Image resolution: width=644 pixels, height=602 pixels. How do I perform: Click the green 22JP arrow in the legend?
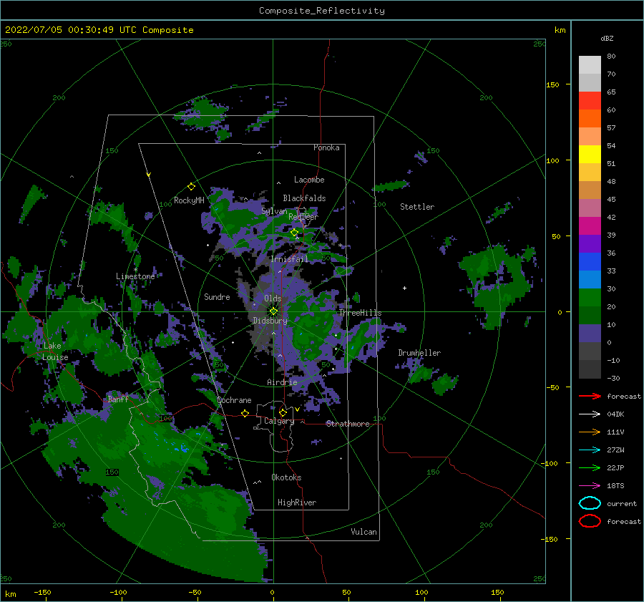(x=590, y=467)
